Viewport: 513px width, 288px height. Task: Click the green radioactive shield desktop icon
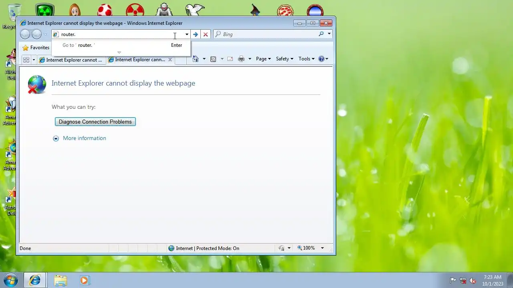tap(44, 10)
